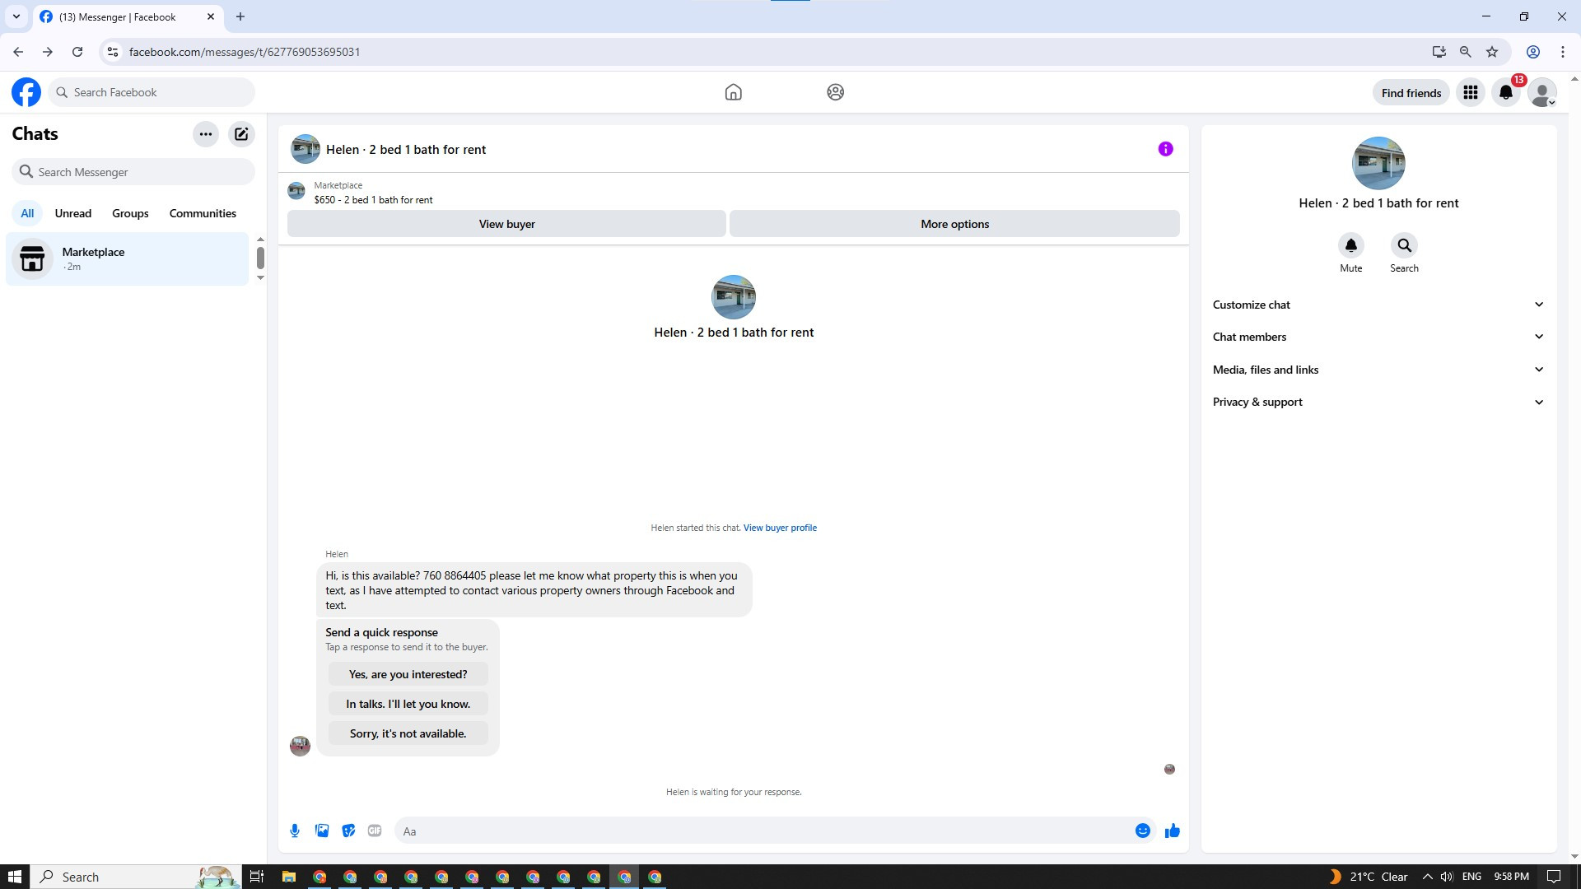1581x889 pixels.
Task: Switch to the Communities tab
Action: [203, 213]
